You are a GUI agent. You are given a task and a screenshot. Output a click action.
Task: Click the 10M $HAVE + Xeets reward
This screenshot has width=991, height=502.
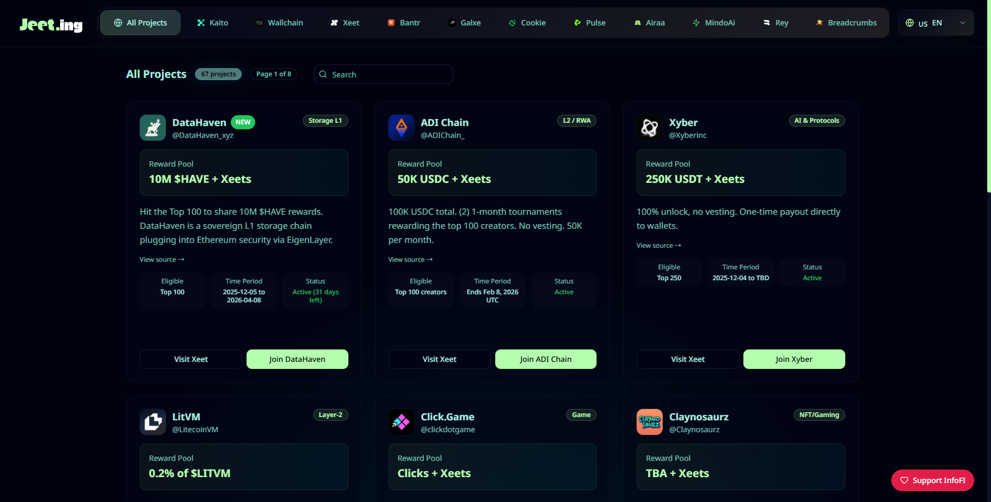[x=200, y=179]
